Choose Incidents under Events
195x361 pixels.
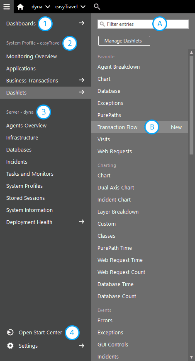click(x=108, y=356)
